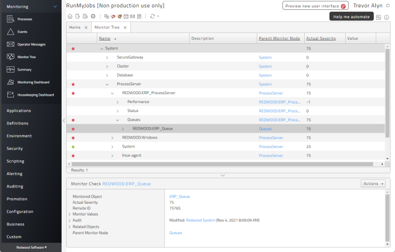Click the Help me automate button
The image size is (395, 252).
coord(352,17)
